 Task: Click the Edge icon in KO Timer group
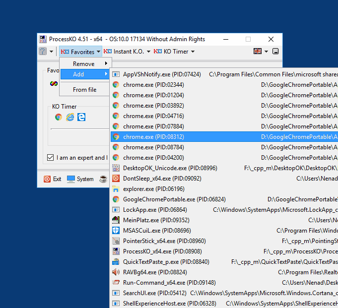click(x=81, y=117)
